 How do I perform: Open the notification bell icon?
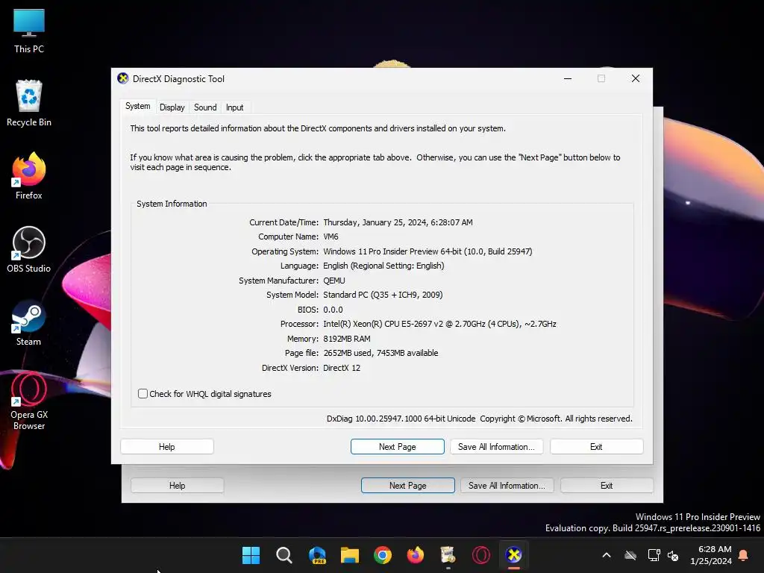(743, 555)
